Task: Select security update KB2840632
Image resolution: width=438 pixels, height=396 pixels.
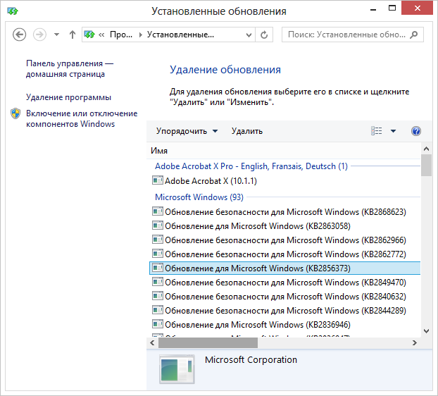Action: click(285, 297)
